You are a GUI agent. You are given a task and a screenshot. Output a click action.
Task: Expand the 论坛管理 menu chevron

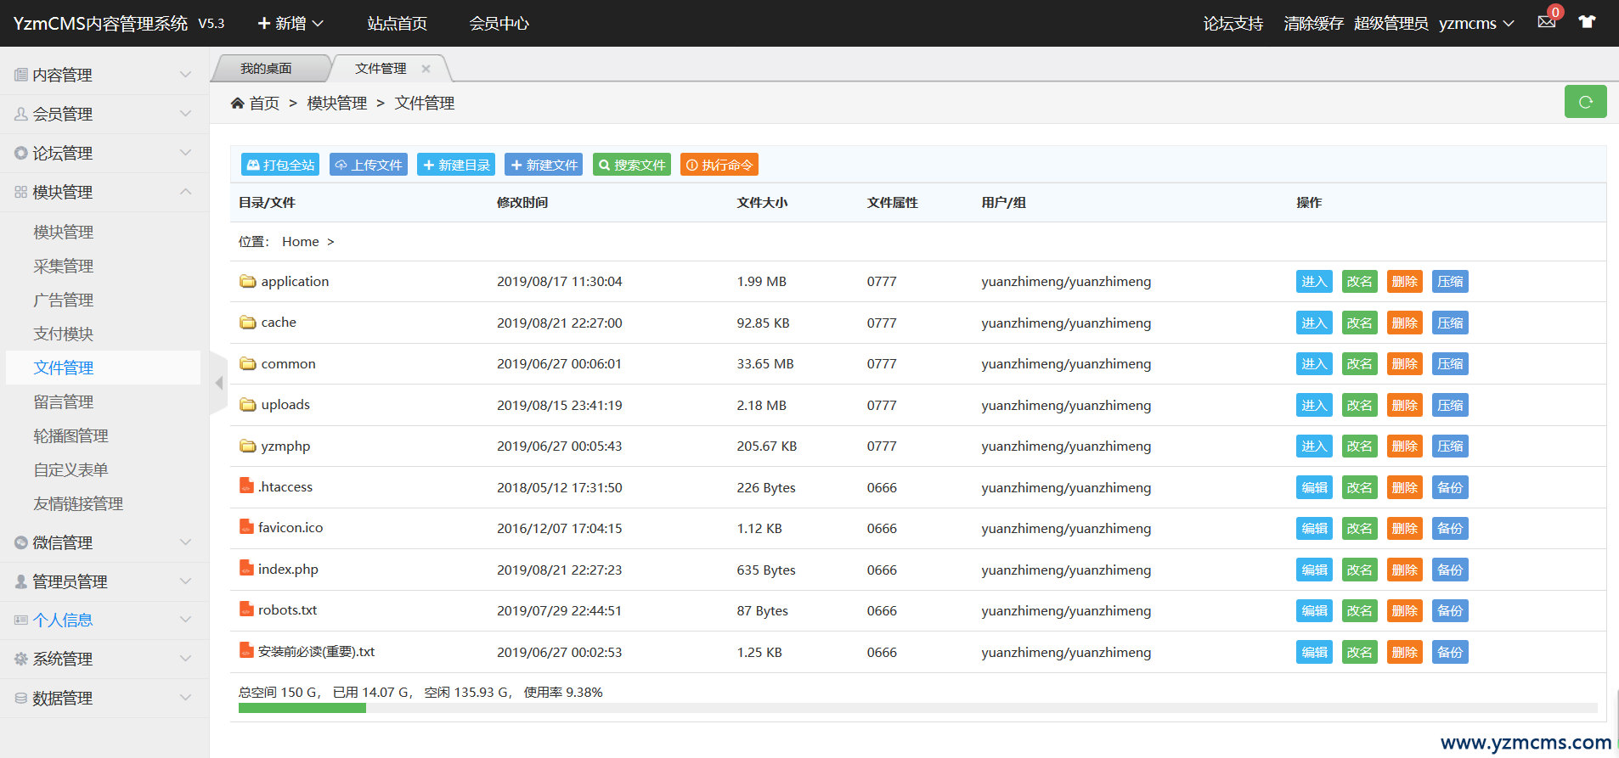pos(185,153)
